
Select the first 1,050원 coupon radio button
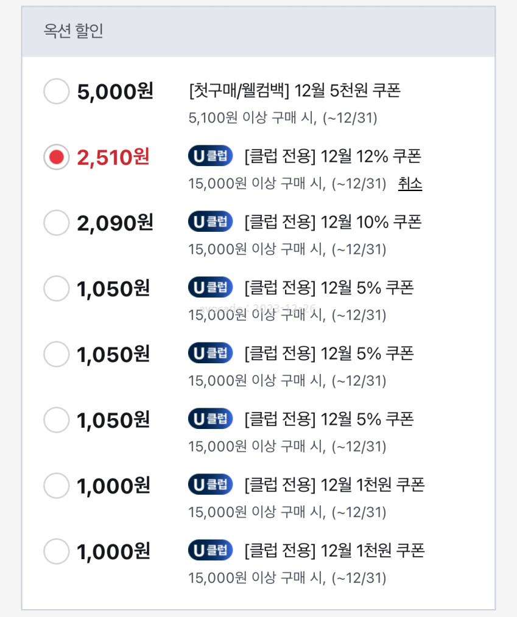point(57,288)
